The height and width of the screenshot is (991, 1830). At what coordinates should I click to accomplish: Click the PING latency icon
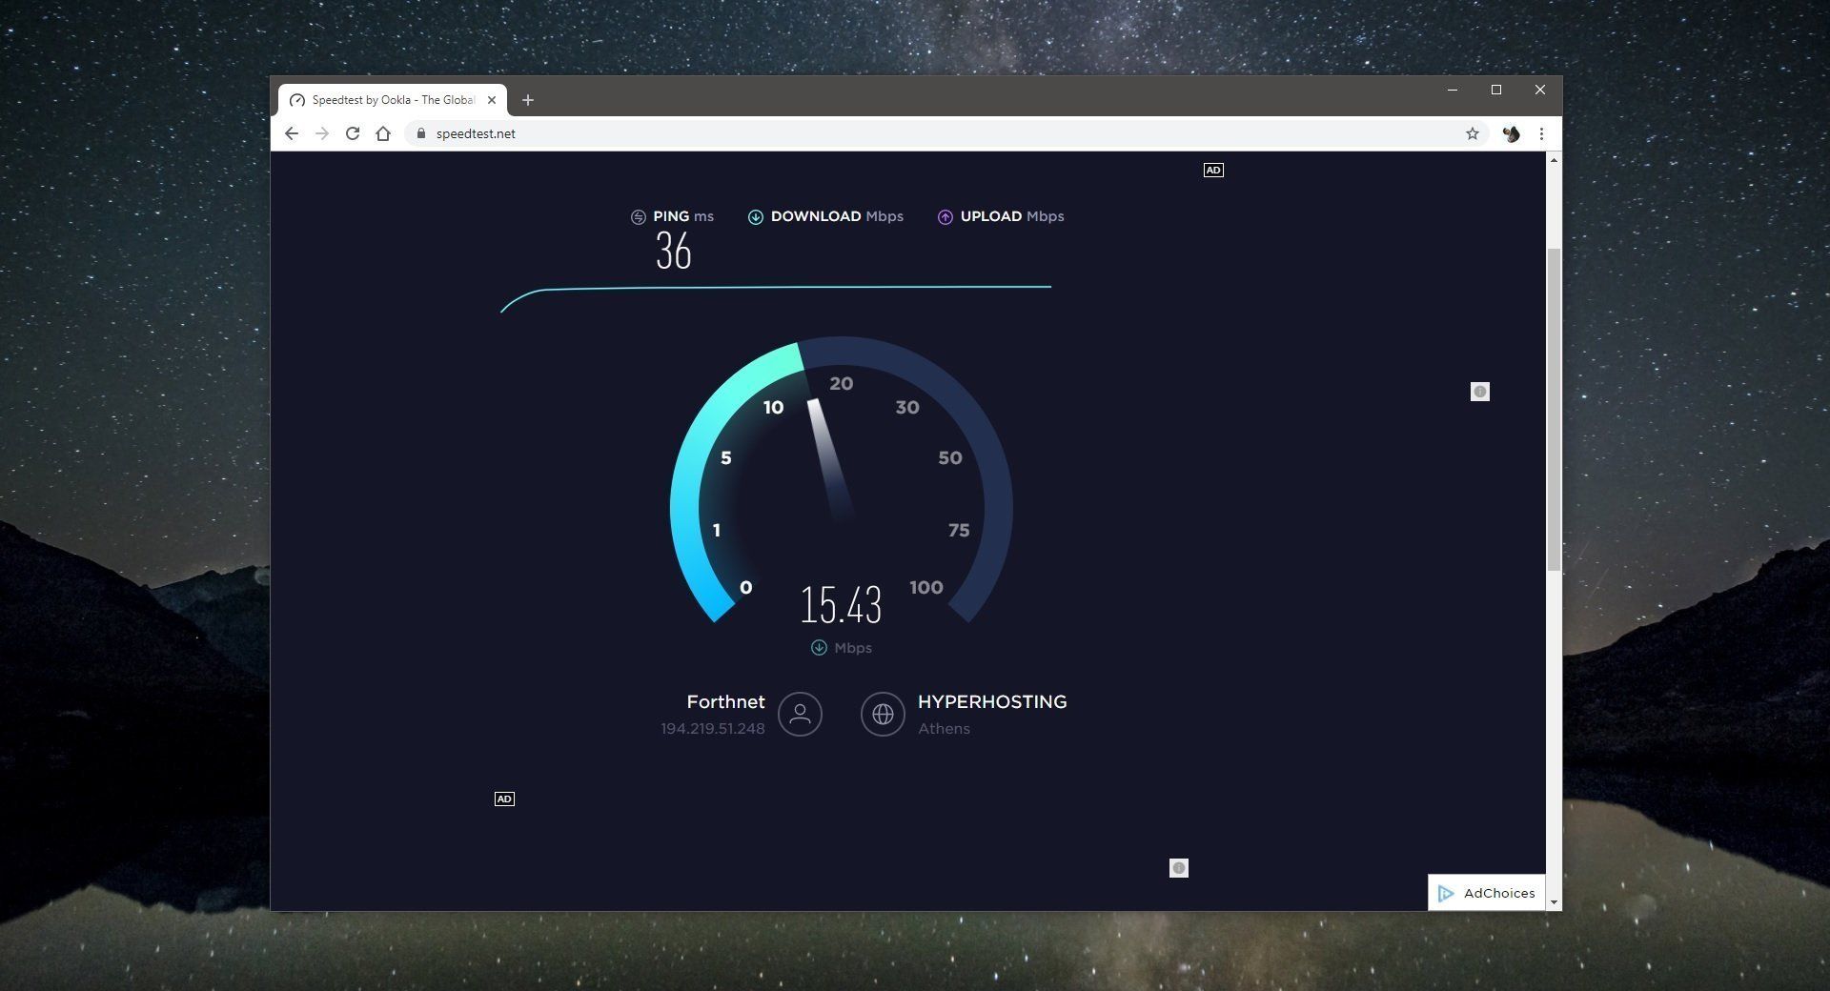[640, 216]
